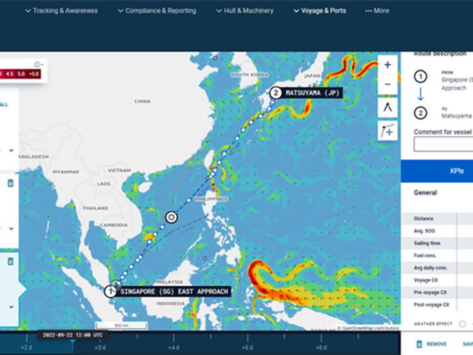Click the Post-voyage CII row
The height and width of the screenshot is (355, 473).
(437, 304)
